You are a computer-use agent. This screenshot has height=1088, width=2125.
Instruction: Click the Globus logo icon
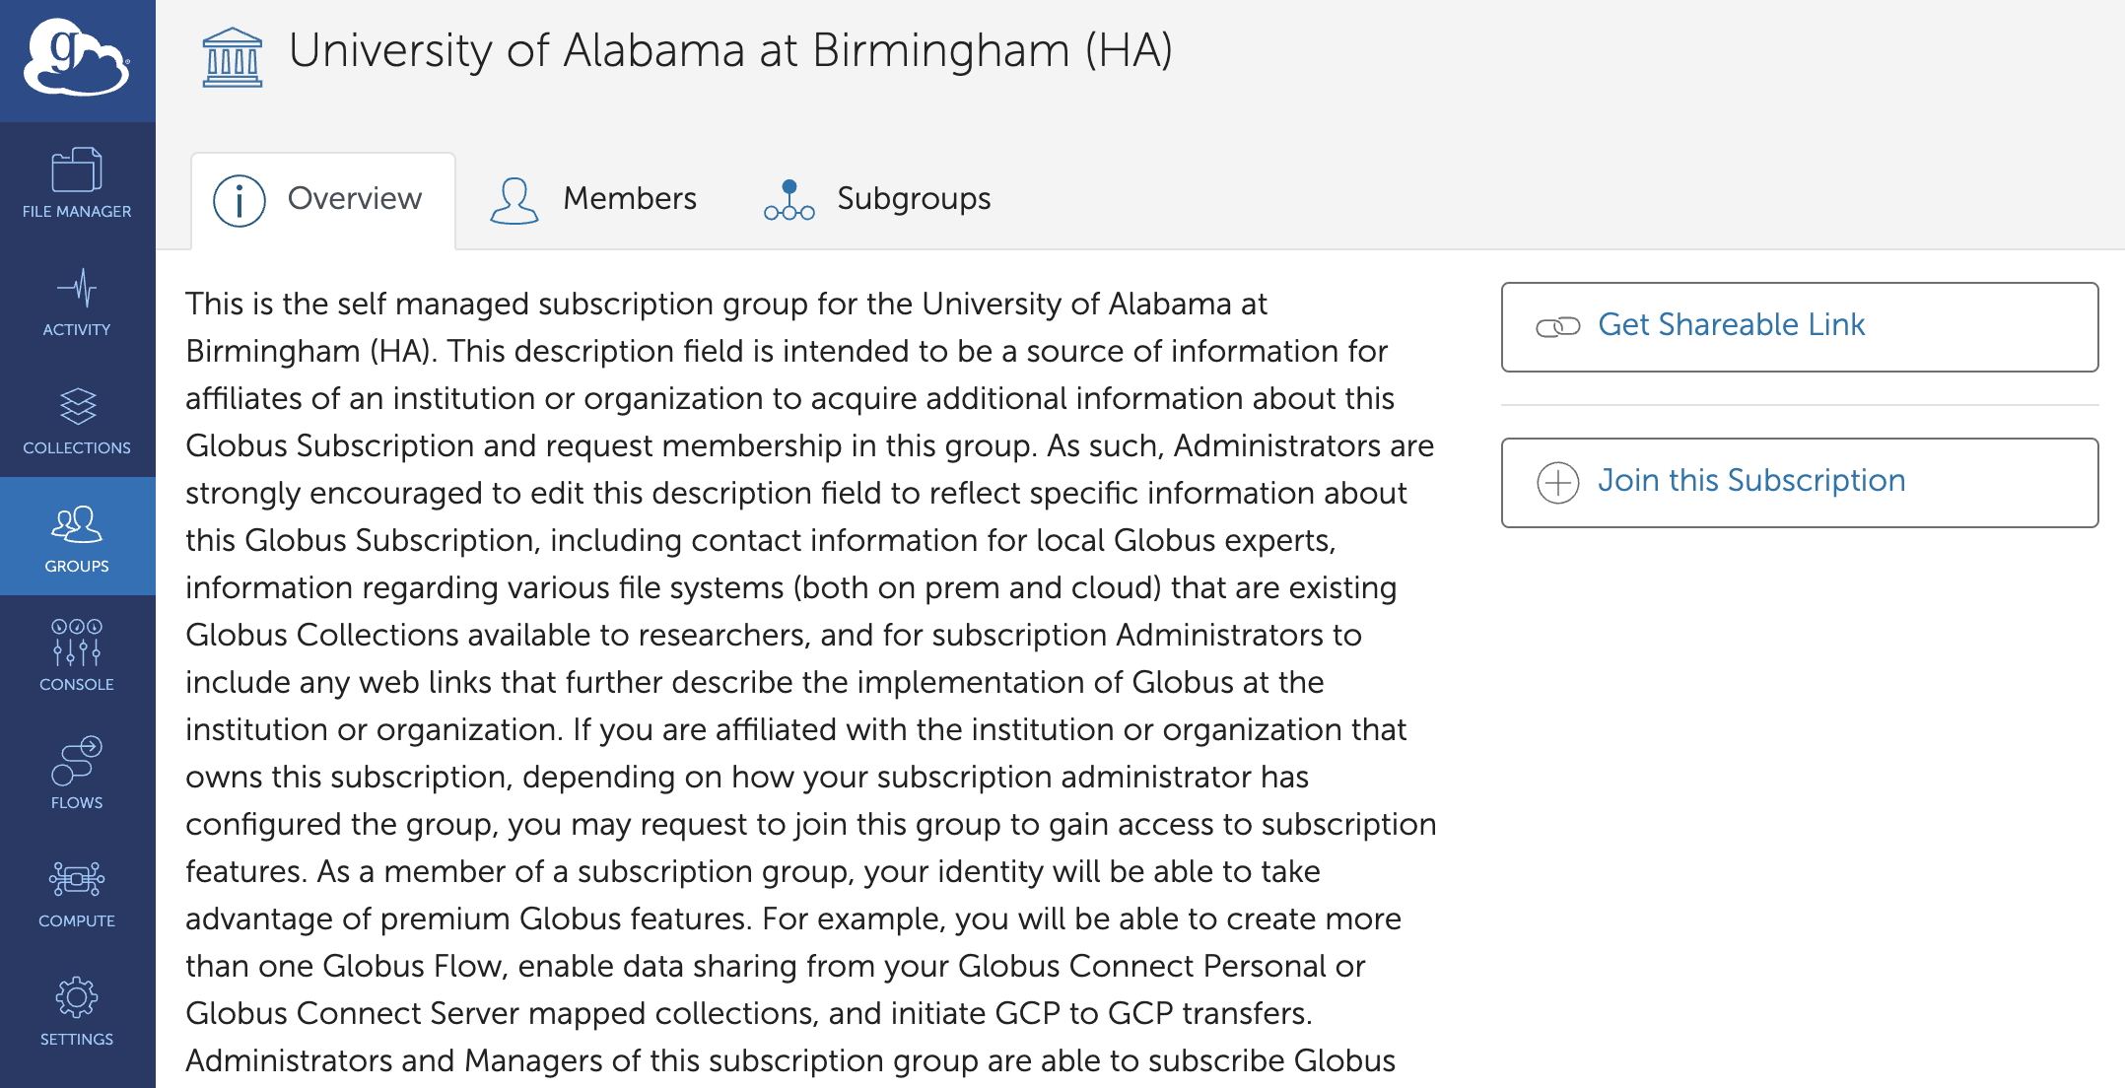pos(77,58)
